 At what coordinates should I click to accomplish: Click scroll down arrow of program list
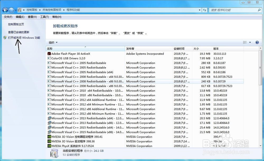click(x=261, y=146)
